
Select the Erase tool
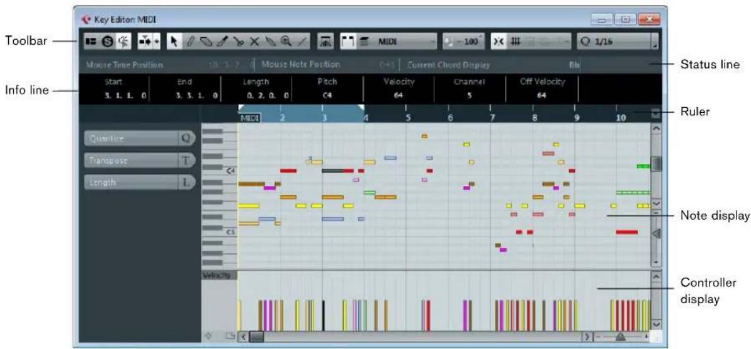(x=205, y=42)
